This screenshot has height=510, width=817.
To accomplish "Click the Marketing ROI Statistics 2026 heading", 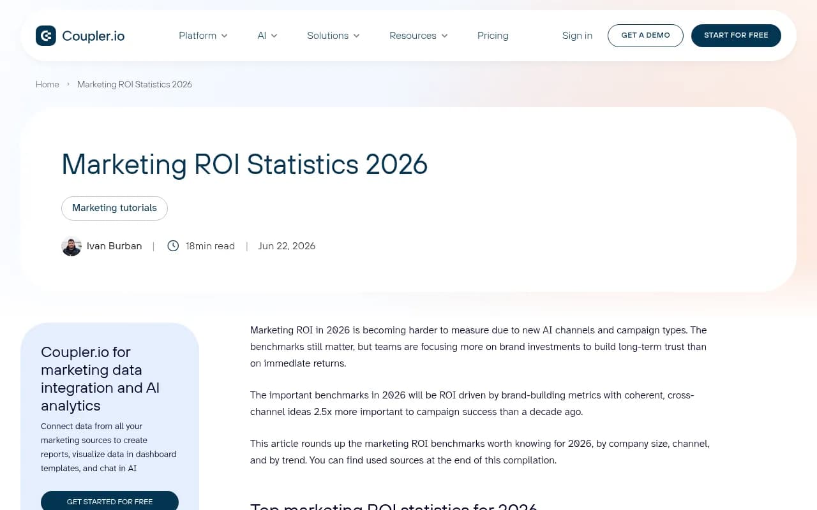I will [x=244, y=164].
